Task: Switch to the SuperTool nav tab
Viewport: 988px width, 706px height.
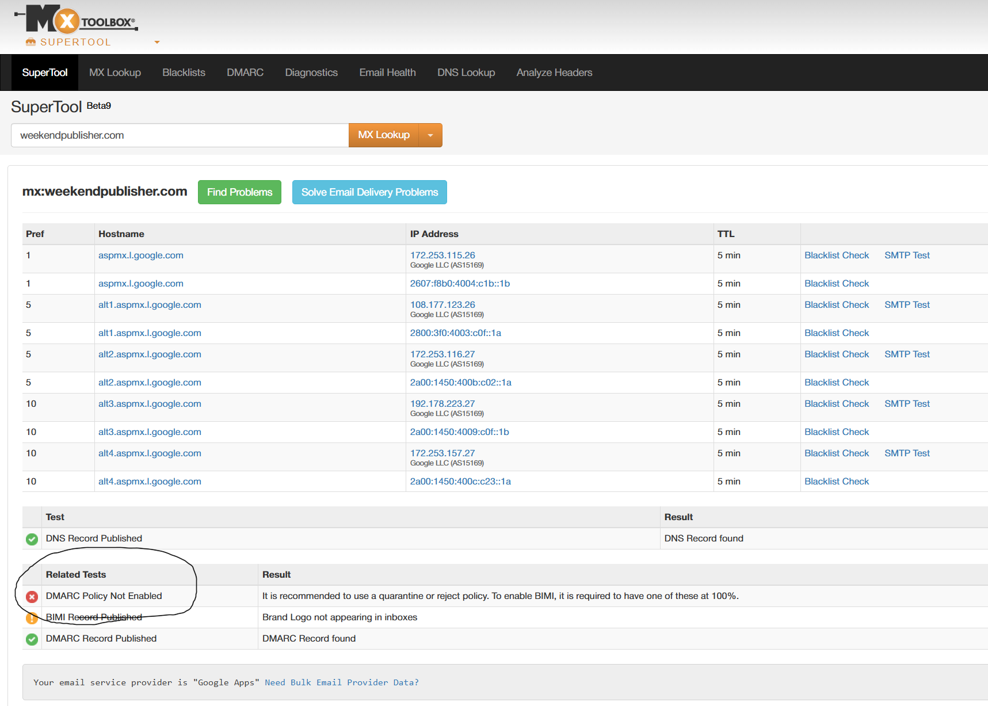Action: pyautogui.click(x=45, y=72)
